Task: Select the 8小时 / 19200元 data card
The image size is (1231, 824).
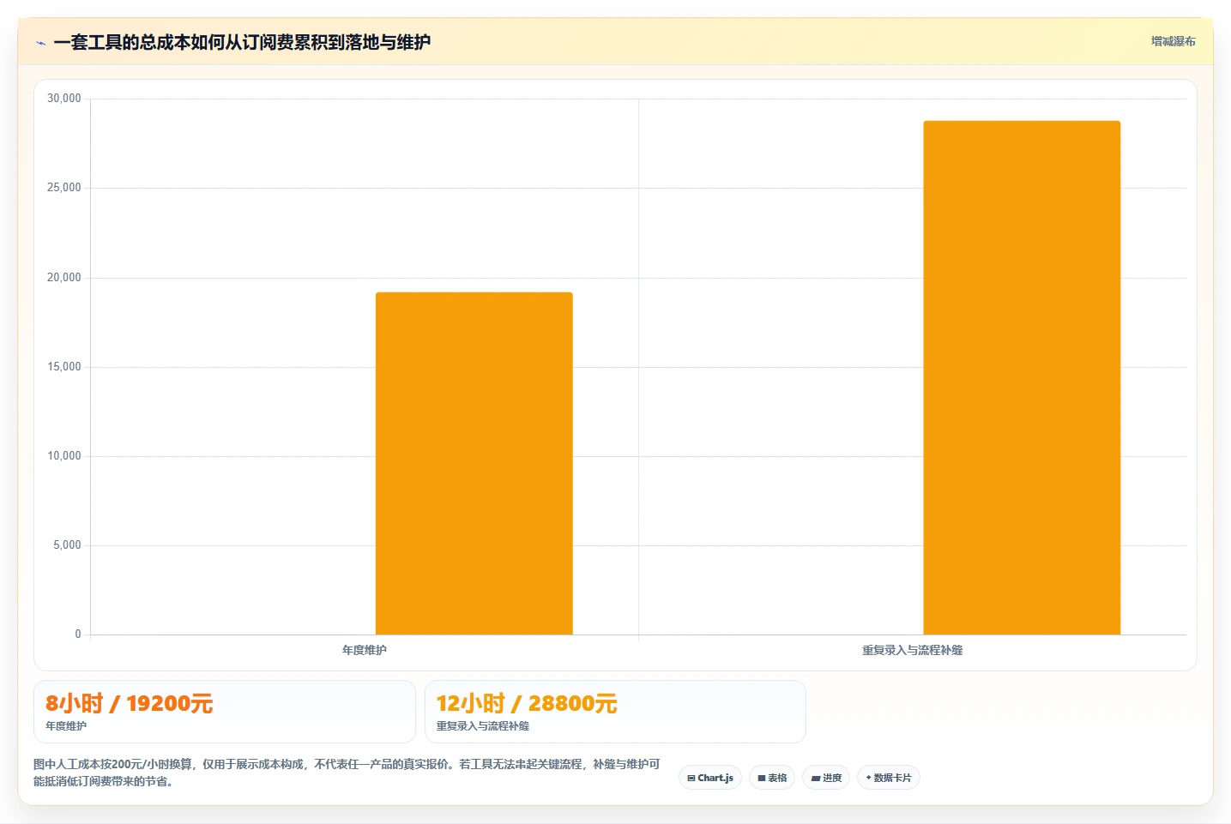Action: 225,712
